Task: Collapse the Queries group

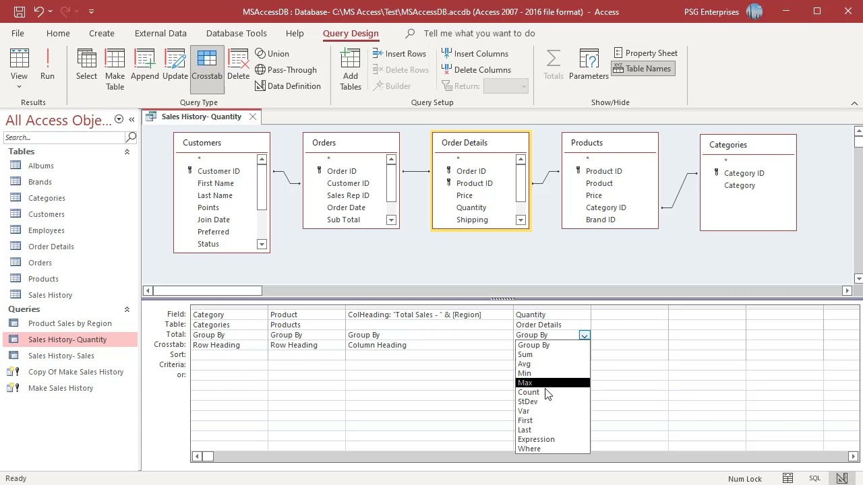Action: (127, 309)
